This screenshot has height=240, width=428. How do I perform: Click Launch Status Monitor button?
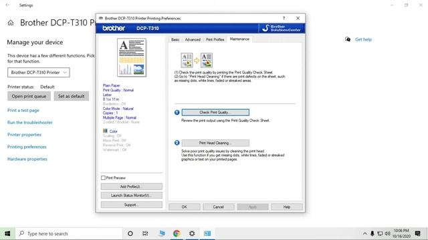pyautogui.click(x=132, y=195)
